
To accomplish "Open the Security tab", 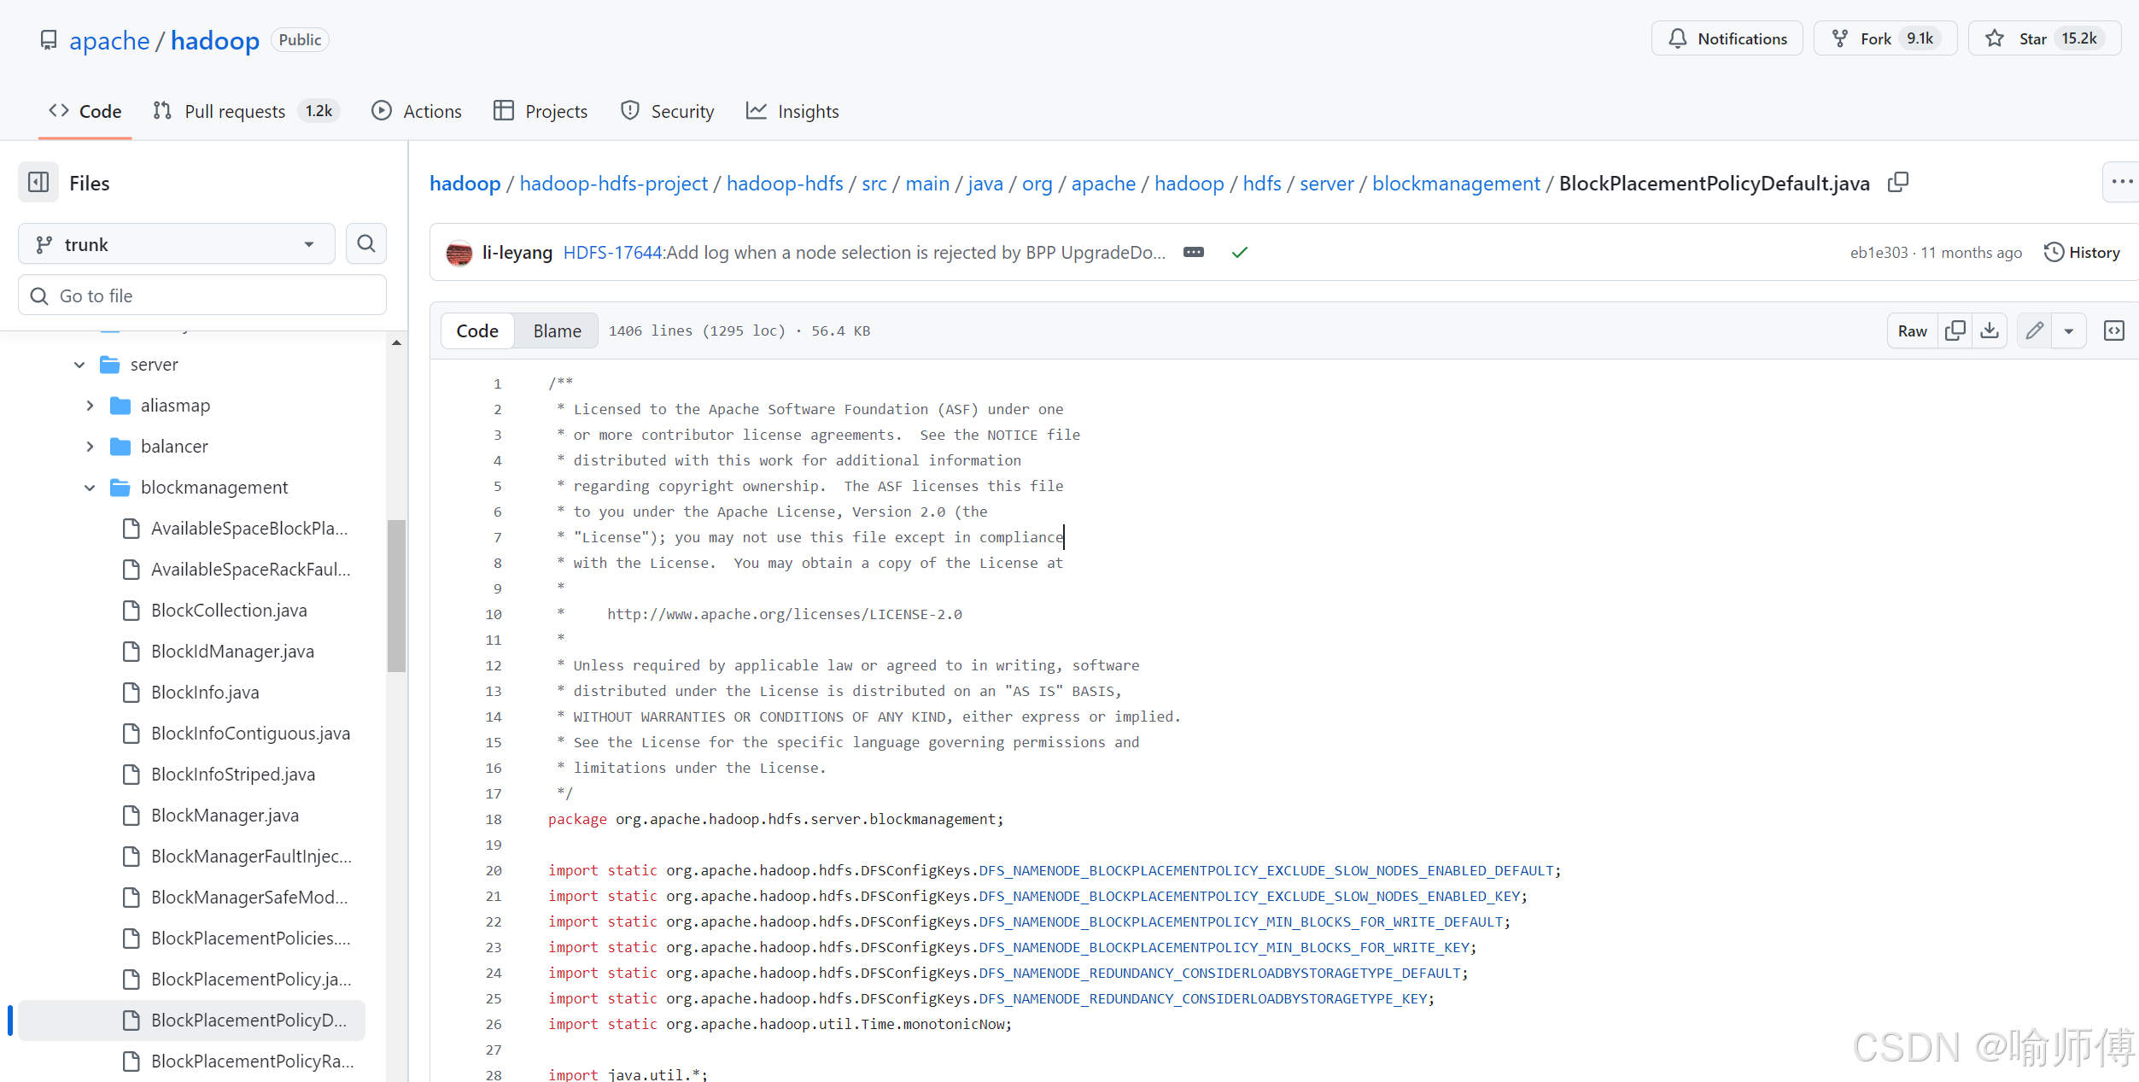I will [667, 111].
